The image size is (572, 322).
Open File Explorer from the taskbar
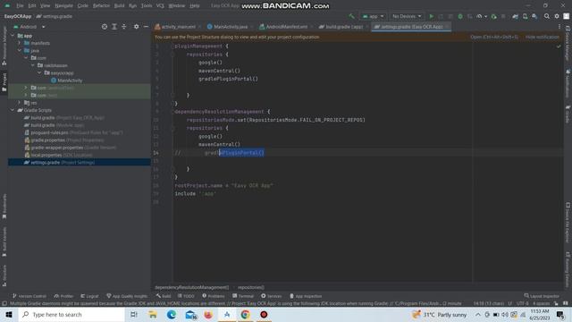pyautogui.click(x=153, y=314)
